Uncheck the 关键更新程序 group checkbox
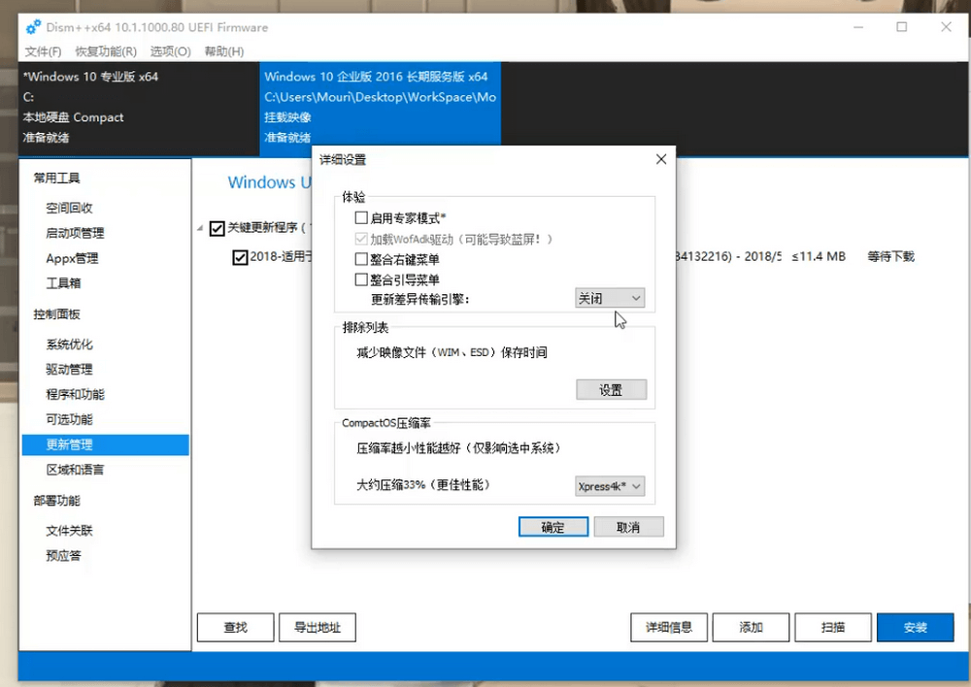 click(x=217, y=228)
